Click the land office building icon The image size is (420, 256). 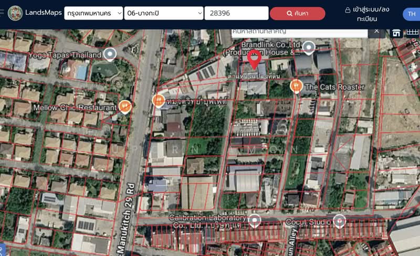point(396,33)
